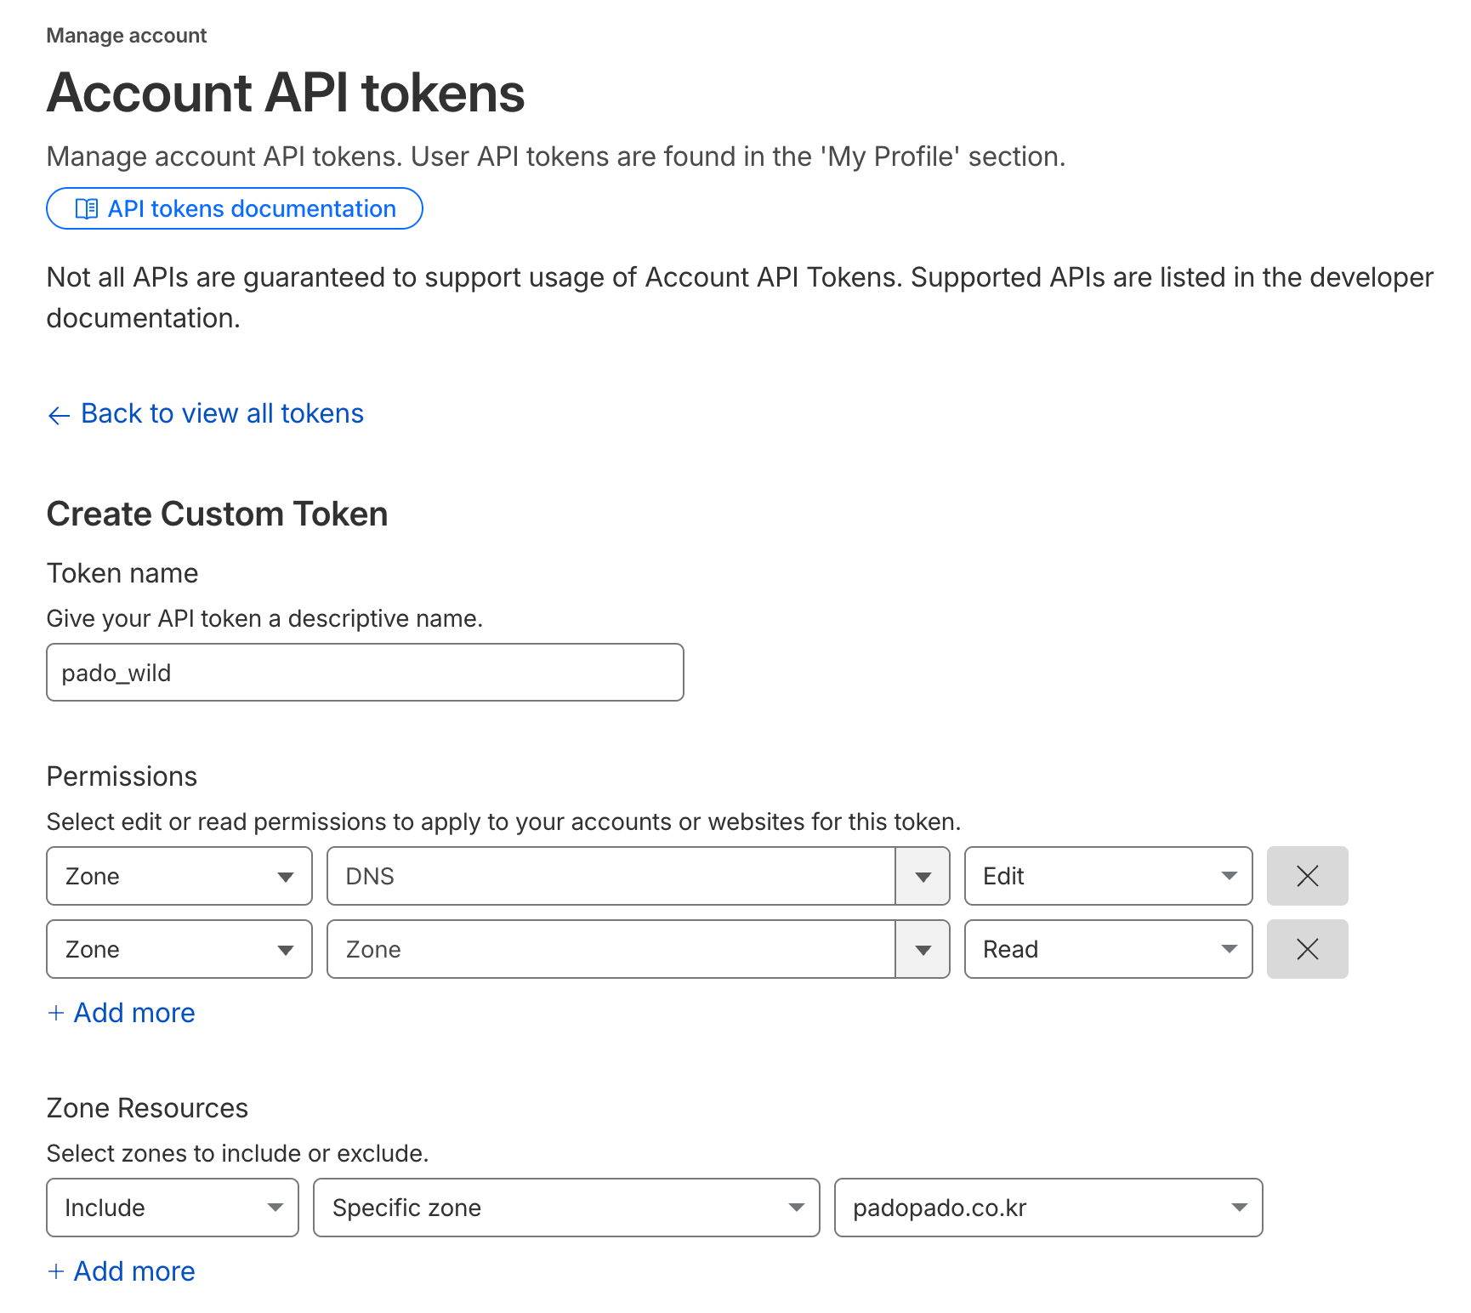Focus the Token name field containing pado_wild
This screenshot has height=1313, width=1471.
(x=365, y=673)
